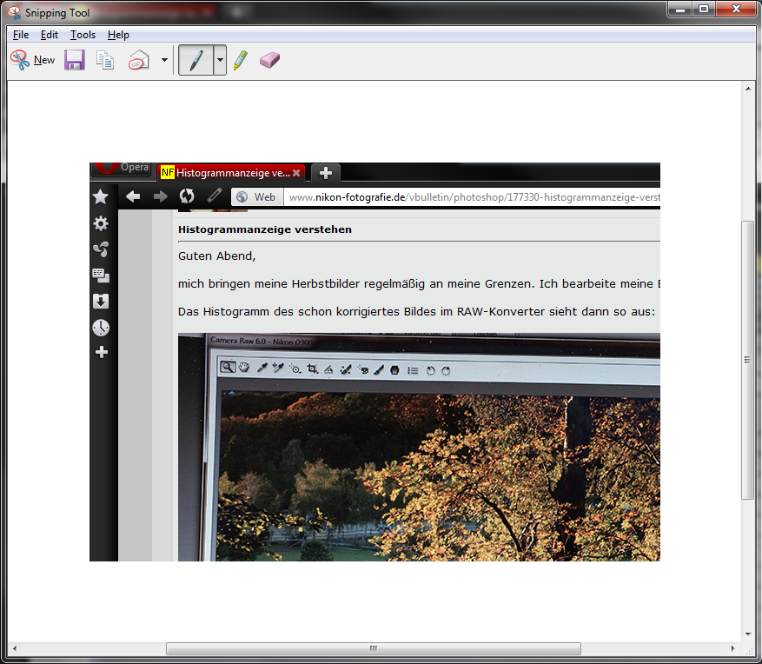Viewport: 762px width, 664px height.
Task: Click the scroll left arrow
Action: pos(15,648)
